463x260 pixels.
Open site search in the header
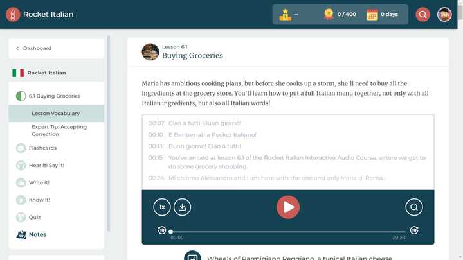[x=422, y=14]
